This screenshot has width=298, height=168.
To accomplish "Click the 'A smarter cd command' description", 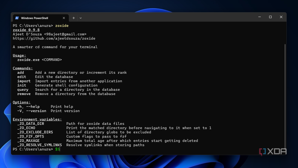I will click(x=55, y=47).
